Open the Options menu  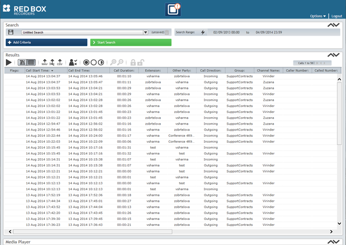[318, 16]
